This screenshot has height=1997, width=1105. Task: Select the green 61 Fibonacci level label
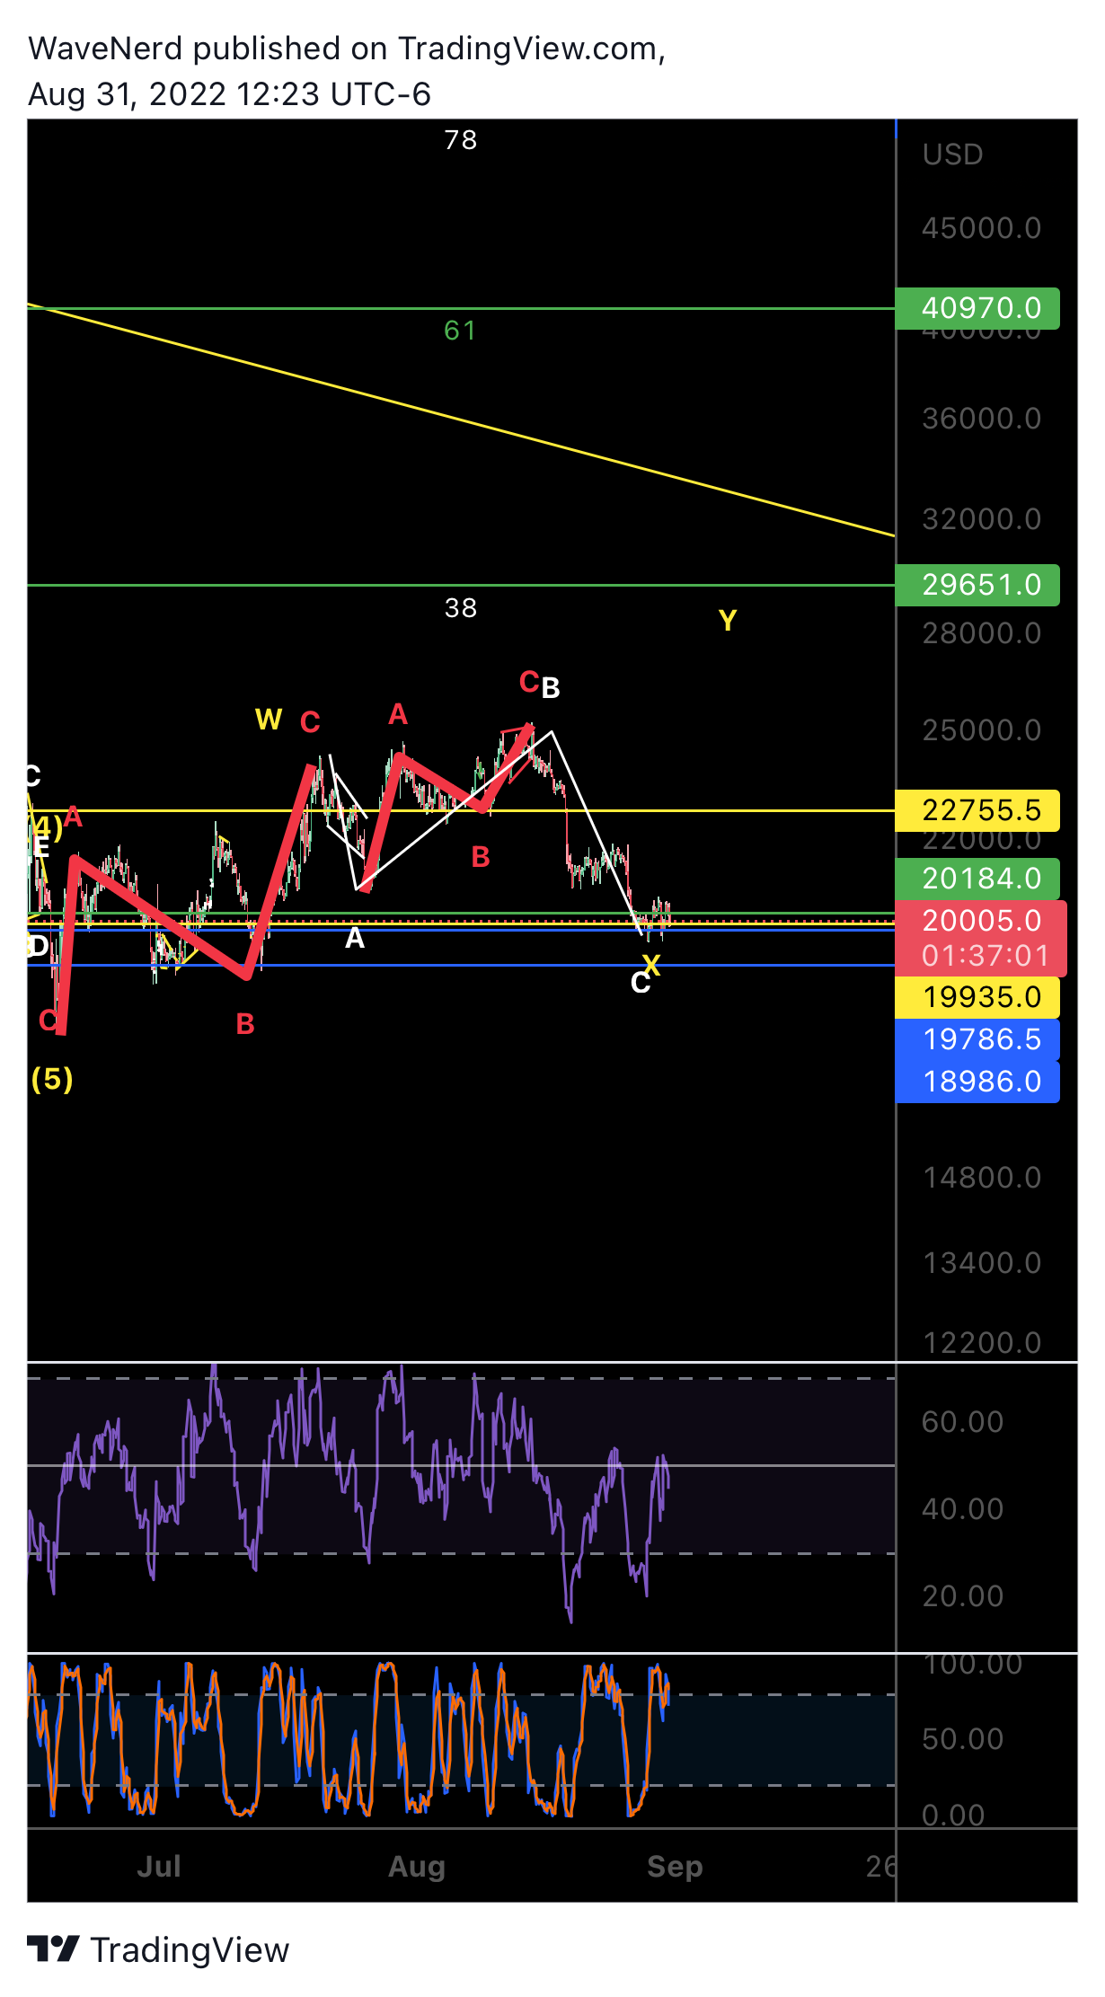pos(460,331)
